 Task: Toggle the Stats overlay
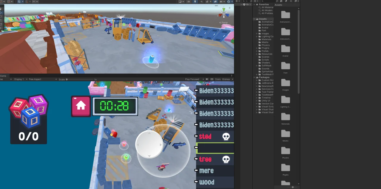tap(218, 79)
